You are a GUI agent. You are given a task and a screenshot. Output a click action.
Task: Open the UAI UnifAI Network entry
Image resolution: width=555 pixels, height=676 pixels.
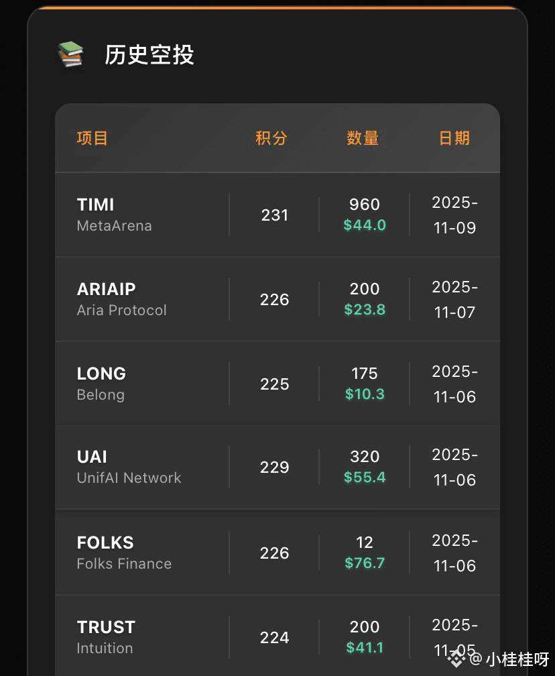pyautogui.click(x=277, y=467)
